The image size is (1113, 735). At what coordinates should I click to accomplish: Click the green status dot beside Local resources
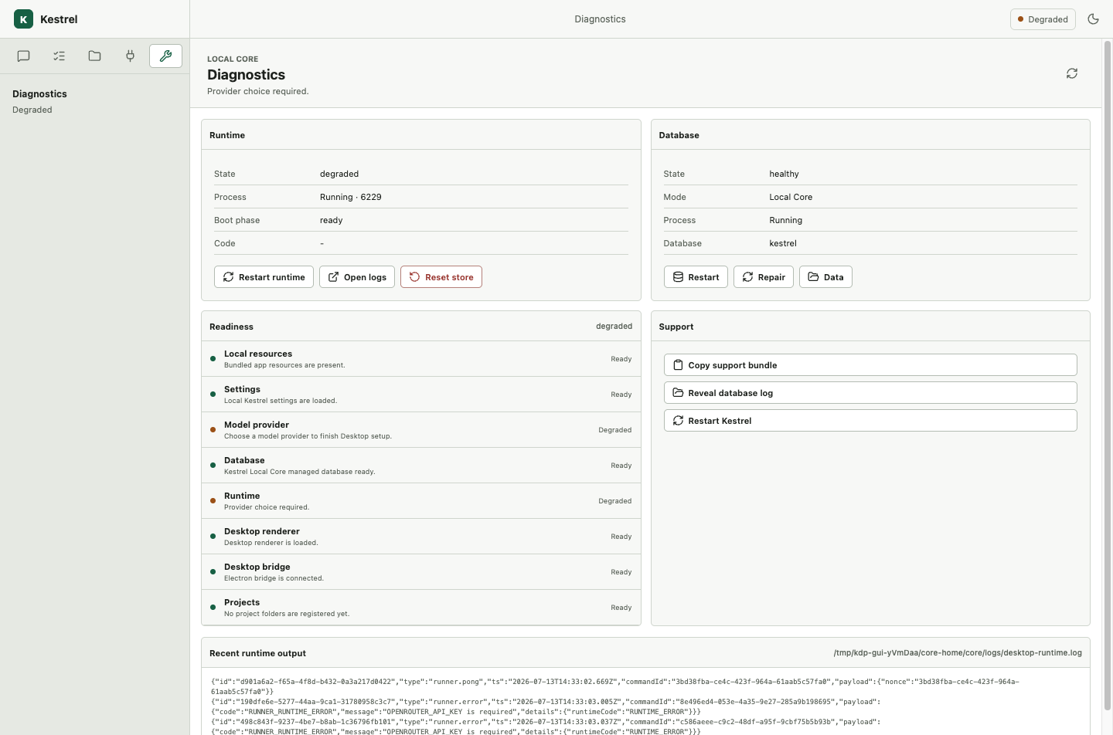(x=213, y=359)
